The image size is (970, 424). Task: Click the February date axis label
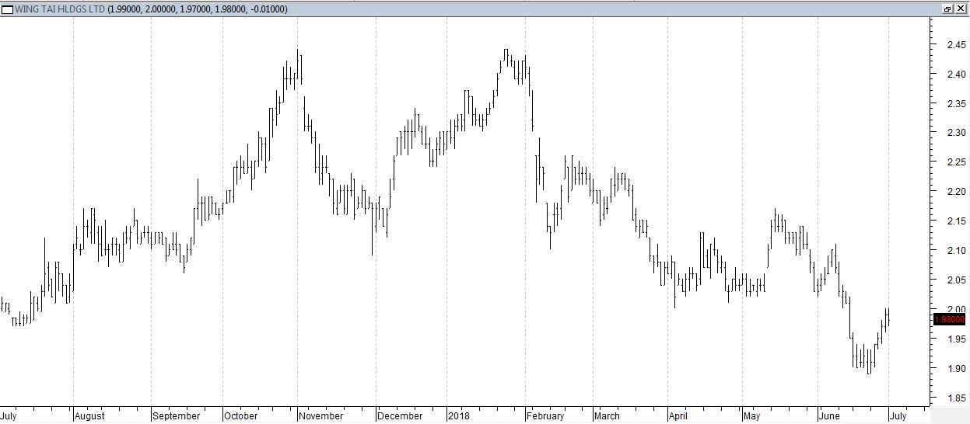pos(545,416)
